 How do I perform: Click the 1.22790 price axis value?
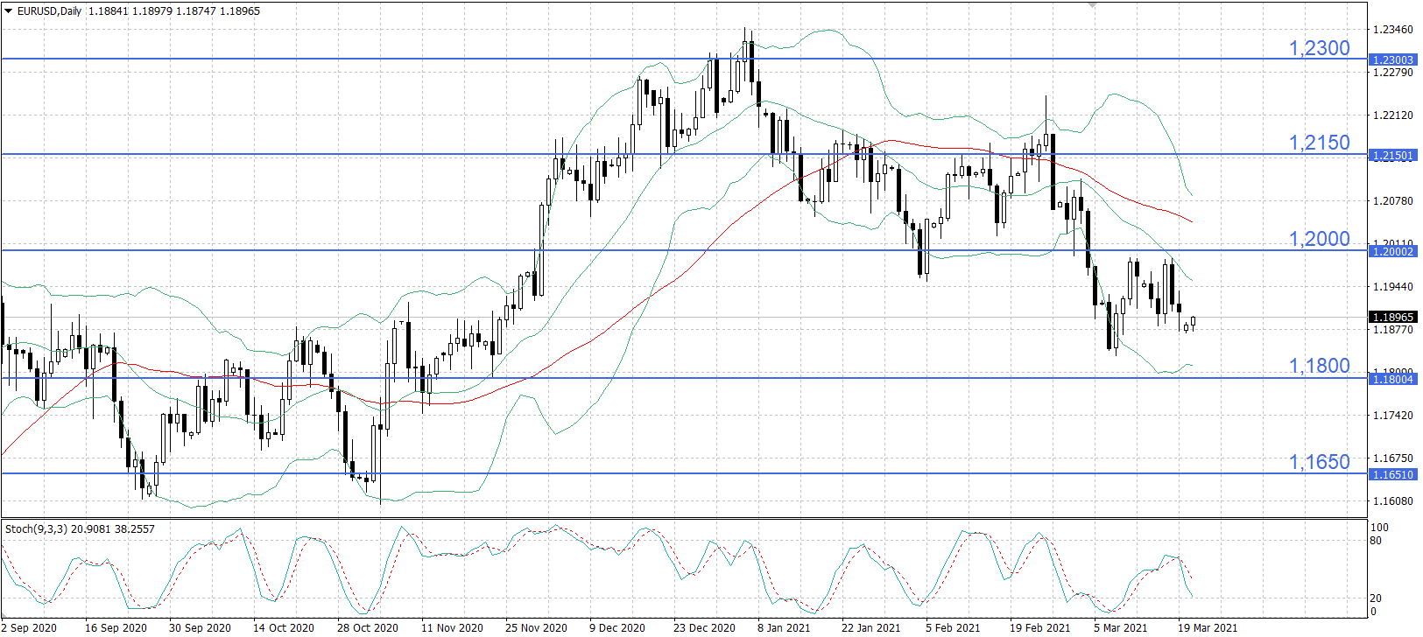[1392, 73]
